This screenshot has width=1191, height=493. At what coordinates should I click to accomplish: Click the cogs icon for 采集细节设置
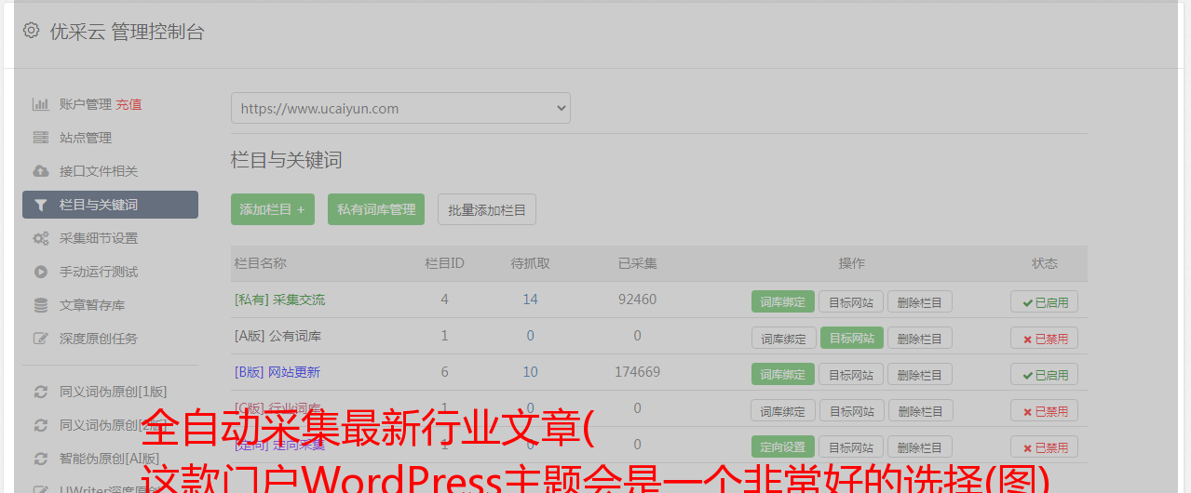coord(40,238)
